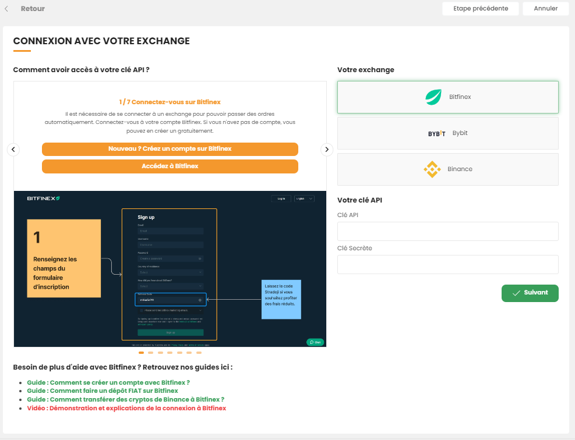Click the green Suivant button
Viewport: 575px width, 440px height.
pos(530,293)
